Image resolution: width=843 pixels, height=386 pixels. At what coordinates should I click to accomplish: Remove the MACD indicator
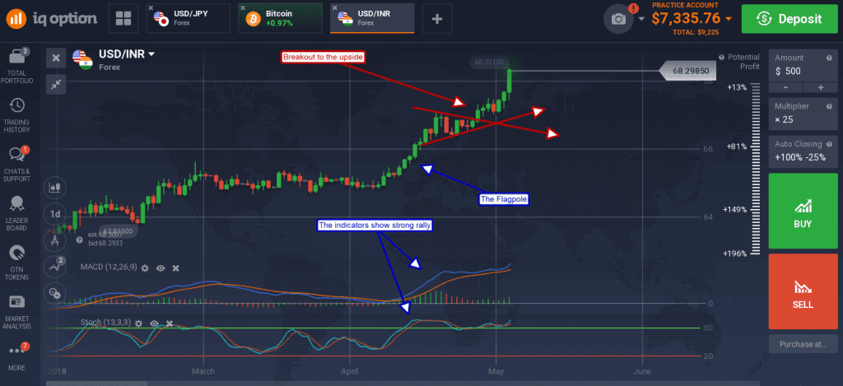click(175, 267)
